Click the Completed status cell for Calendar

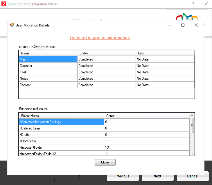click(106, 66)
